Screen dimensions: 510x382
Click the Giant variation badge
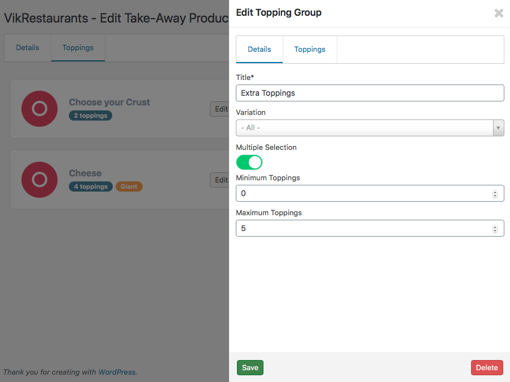pos(129,186)
